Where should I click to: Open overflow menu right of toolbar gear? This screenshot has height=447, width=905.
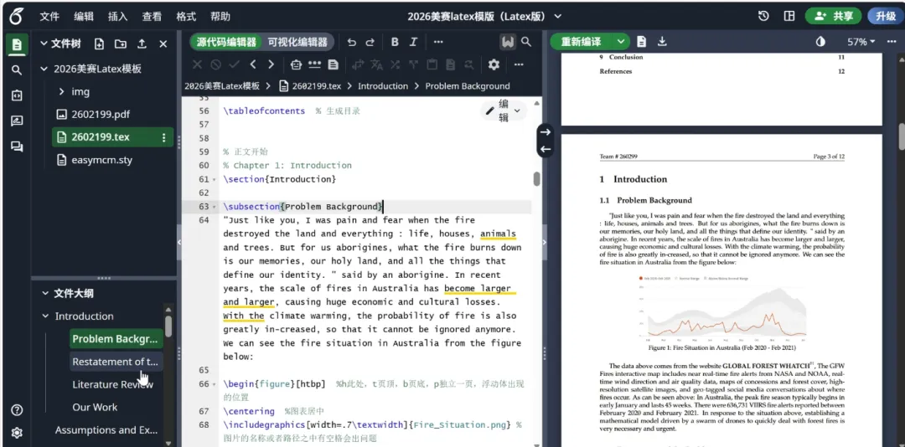click(x=519, y=64)
